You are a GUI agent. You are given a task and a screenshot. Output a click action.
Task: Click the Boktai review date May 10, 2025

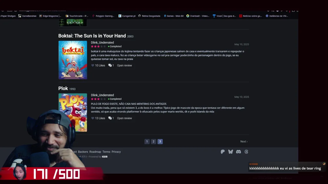(242, 44)
